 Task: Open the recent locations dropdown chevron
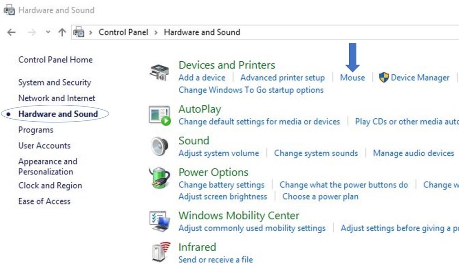tap(48, 32)
